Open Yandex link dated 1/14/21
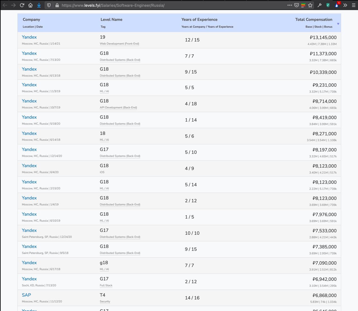The width and height of the screenshot is (358, 311). click(29, 37)
